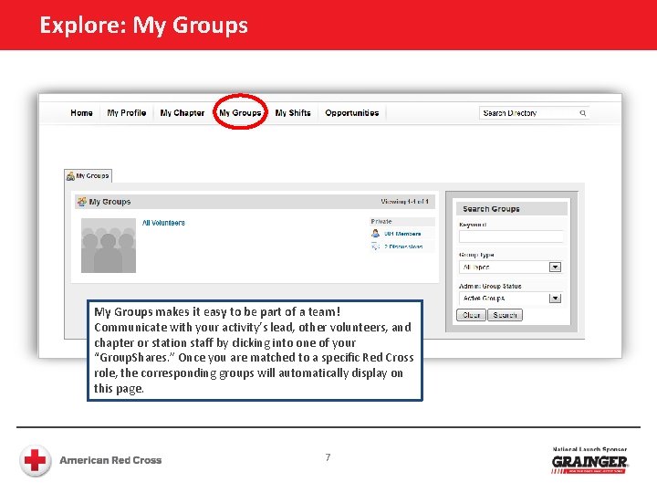
Task: Open Opportunities navigation item
Action: 352,113
